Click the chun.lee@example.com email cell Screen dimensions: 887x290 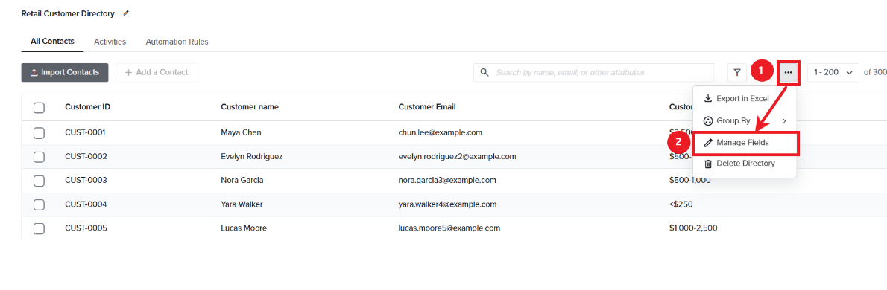(440, 132)
